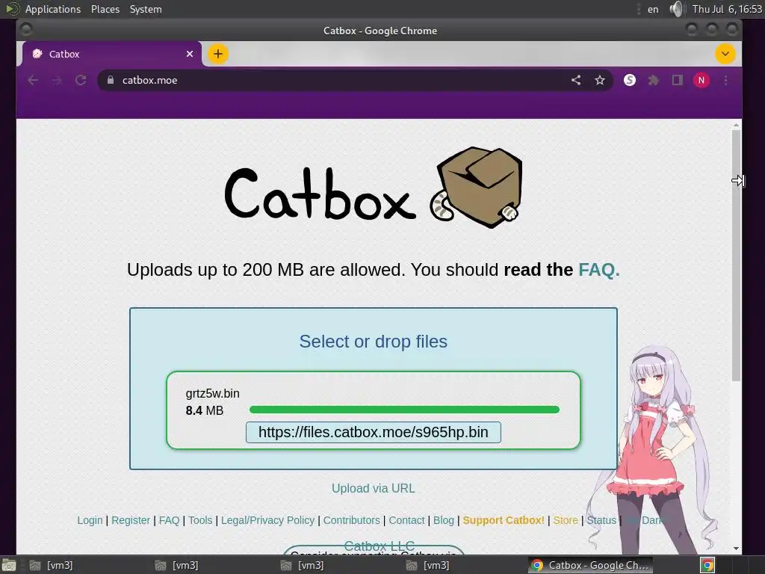Viewport: 765px width, 574px height.
Task: Click the scrollbar up arrow
Action: pos(736,126)
